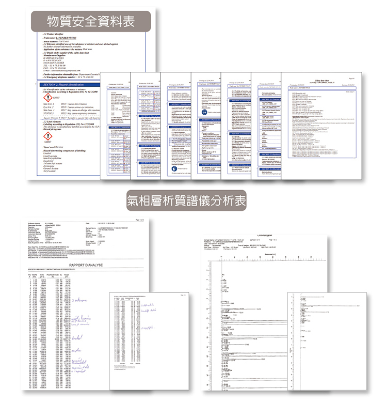This screenshot has width=387, height=403.
Task: Click the handwritten camphor note
Action: 77,350
